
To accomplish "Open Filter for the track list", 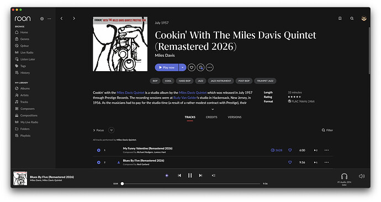I will tap(327, 130).
